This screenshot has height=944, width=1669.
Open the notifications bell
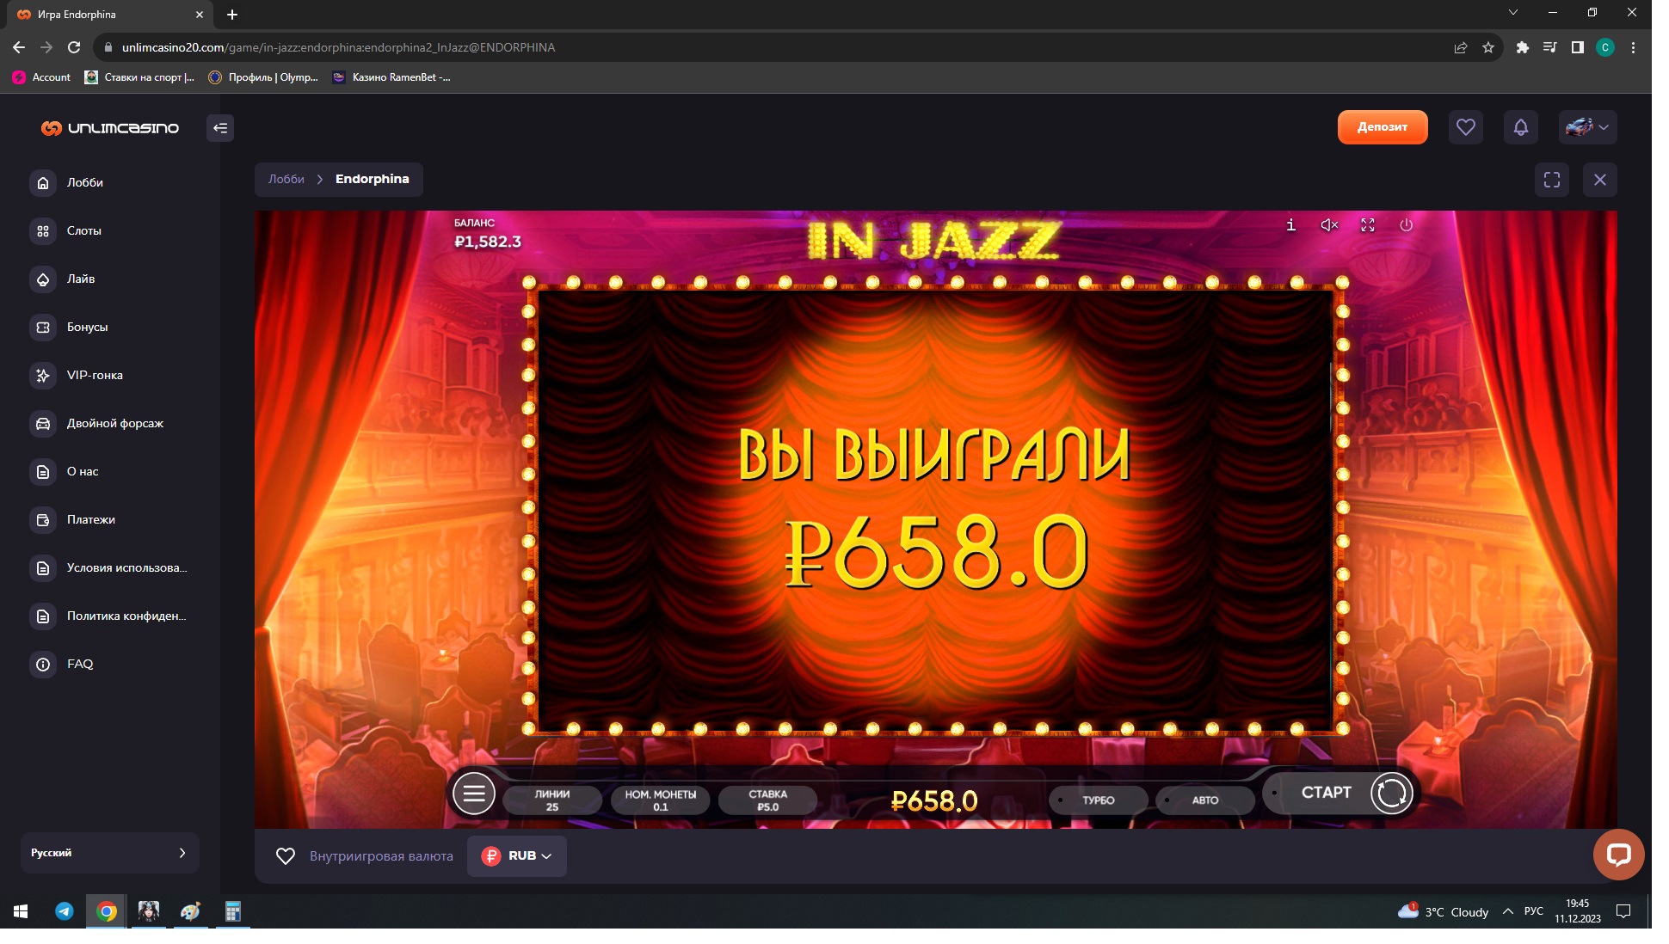click(x=1521, y=127)
